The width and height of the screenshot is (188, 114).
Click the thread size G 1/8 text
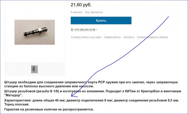54,91
